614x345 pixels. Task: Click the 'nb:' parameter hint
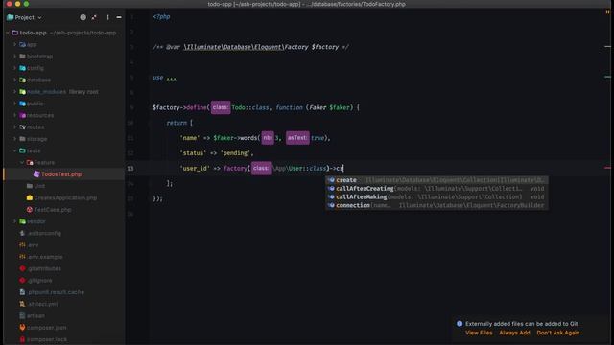point(268,138)
